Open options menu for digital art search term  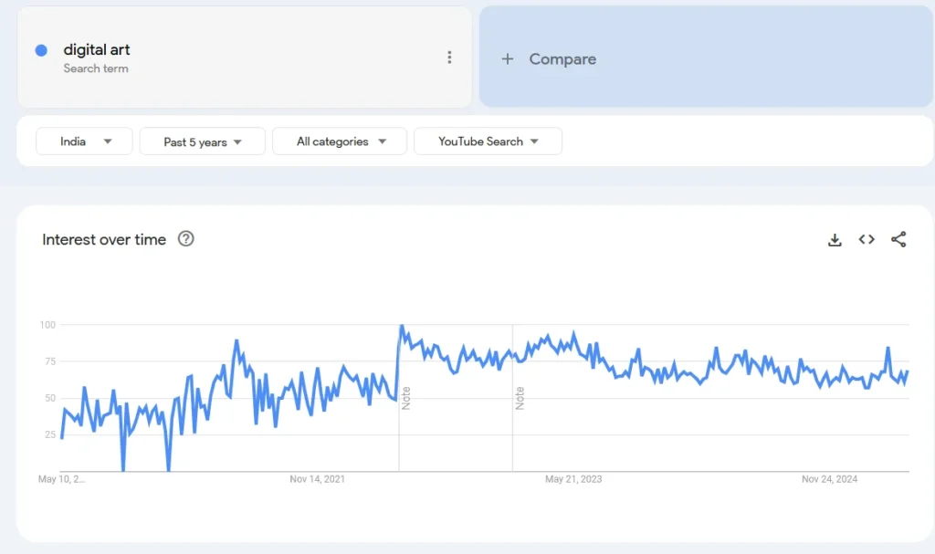(x=449, y=57)
